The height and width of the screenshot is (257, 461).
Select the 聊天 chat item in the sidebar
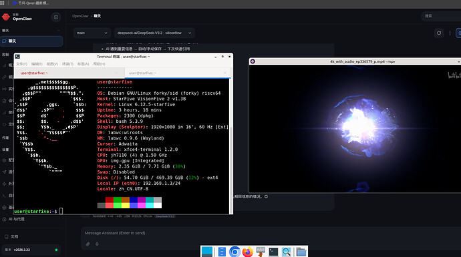pyautogui.click(x=31, y=41)
